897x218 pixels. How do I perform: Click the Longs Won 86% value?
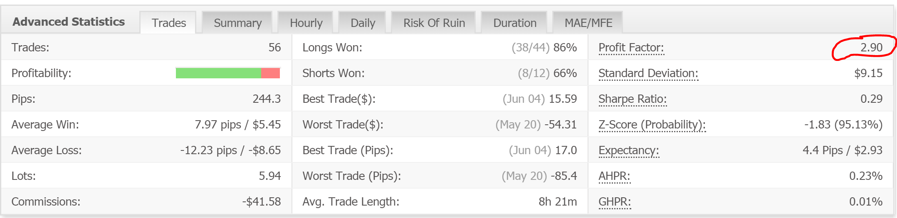pos(565,48)
